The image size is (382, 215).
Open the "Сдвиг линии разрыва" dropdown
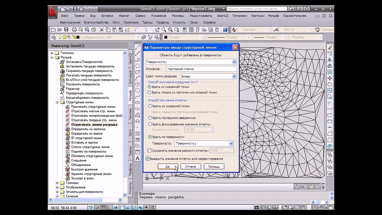point(234,76)
